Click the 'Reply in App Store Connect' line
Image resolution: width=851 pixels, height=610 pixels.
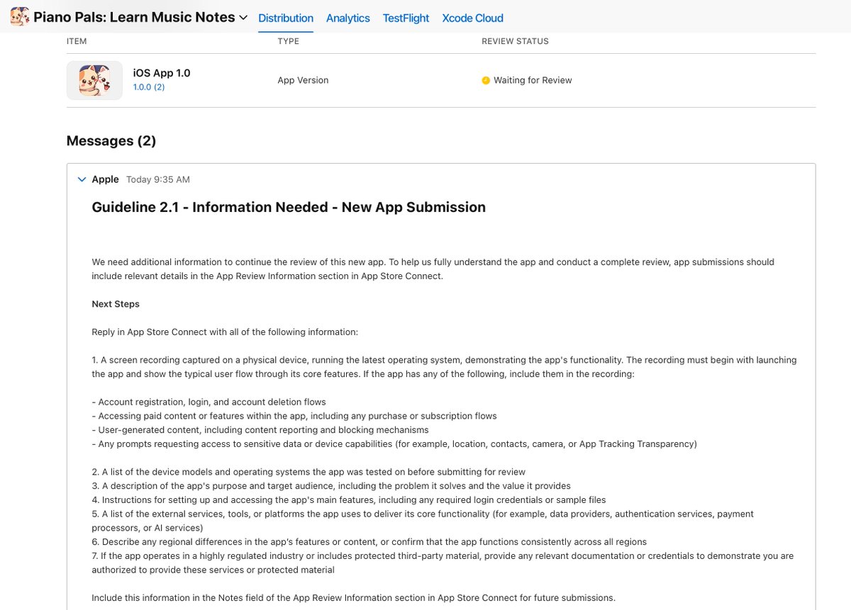(225, 332)
